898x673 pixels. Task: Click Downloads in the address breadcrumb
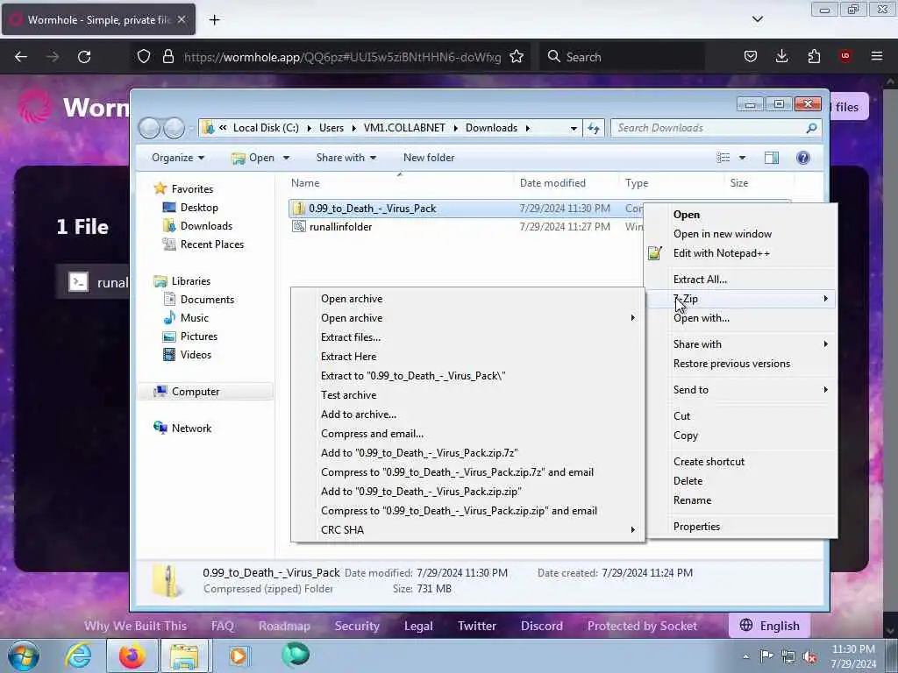491,128
